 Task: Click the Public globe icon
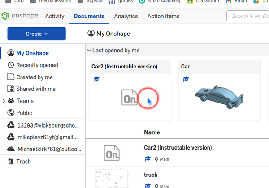(x=11, y=113)
